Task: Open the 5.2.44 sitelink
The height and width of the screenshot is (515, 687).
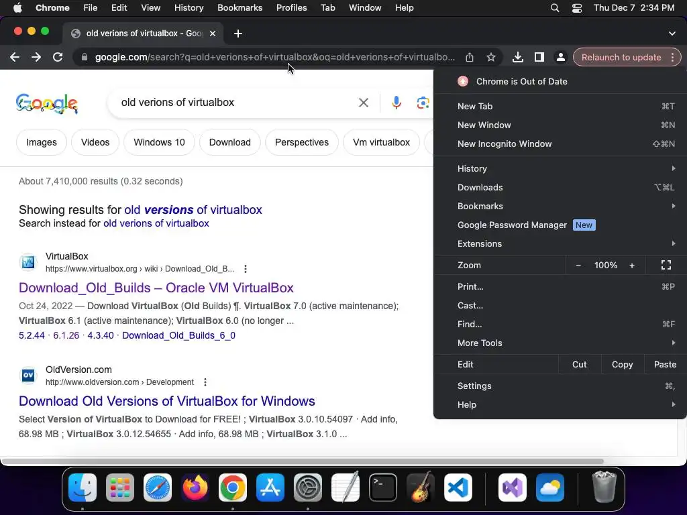Action: [32, 335]
